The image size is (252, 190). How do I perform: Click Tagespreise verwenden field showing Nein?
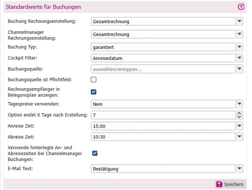coord(163,104)
